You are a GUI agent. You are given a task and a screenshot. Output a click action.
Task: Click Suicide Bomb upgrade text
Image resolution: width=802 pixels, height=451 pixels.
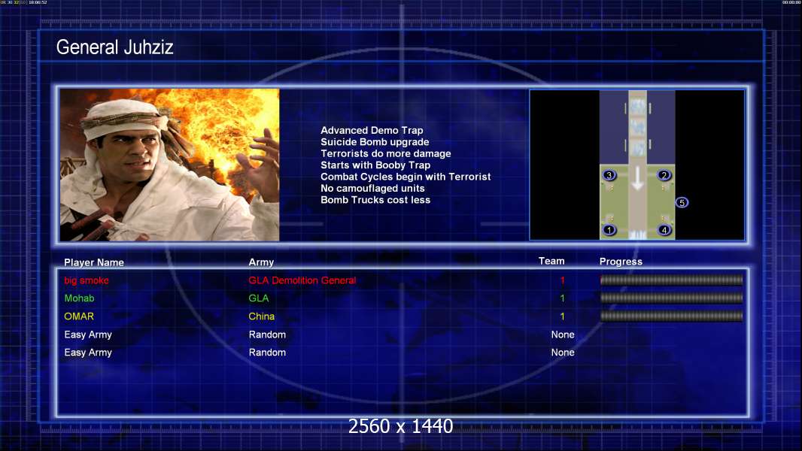375,142
